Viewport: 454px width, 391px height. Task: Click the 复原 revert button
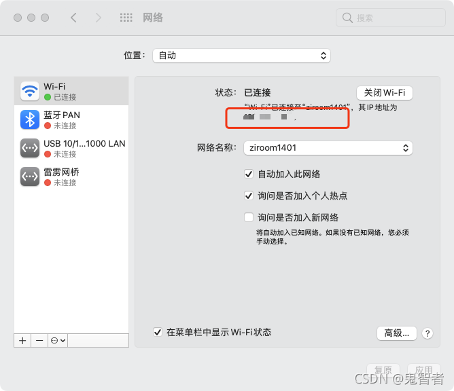(383, 370)
